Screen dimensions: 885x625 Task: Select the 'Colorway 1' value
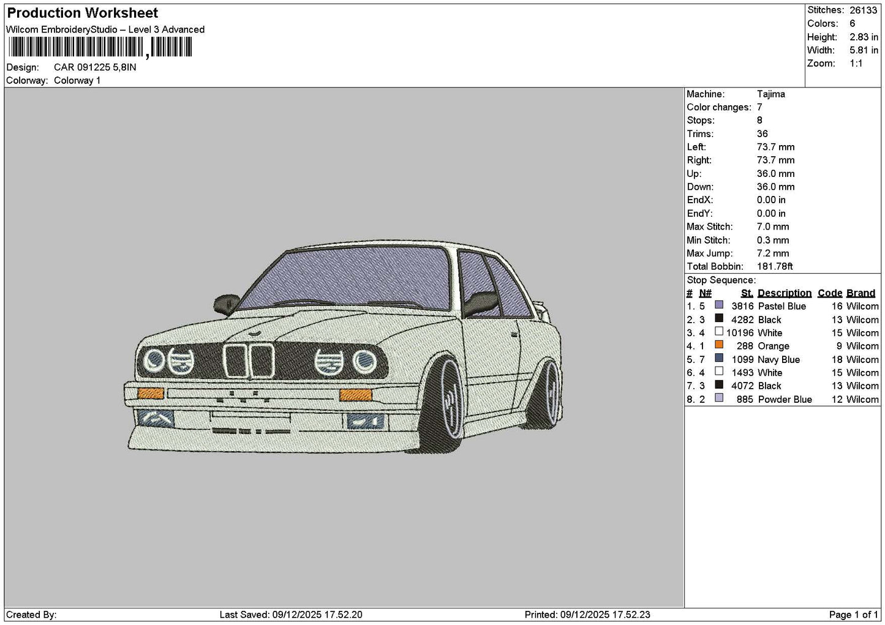pyautogui.click(x=77, y=81)
